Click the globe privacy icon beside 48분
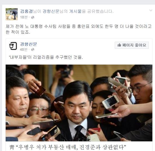This screenshot has height=151, width=155. pos(33,49)
